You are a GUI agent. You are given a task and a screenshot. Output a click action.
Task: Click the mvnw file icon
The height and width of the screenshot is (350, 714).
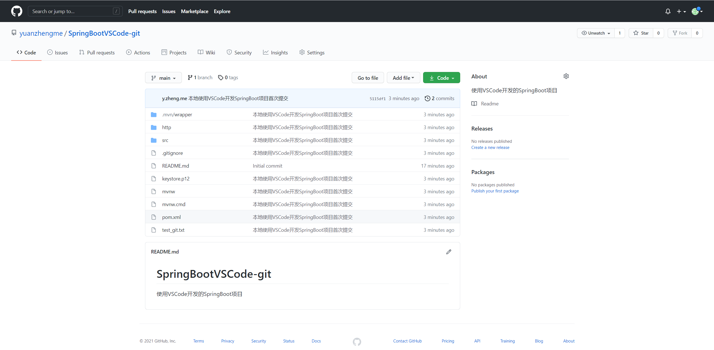154,192
